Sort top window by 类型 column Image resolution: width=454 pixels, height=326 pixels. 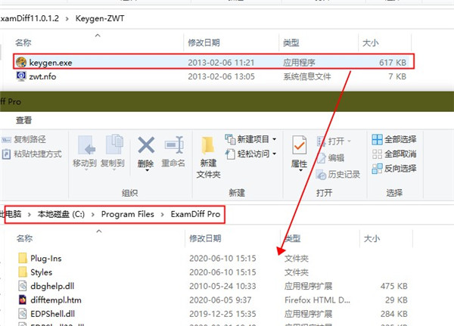pos(291,43)
